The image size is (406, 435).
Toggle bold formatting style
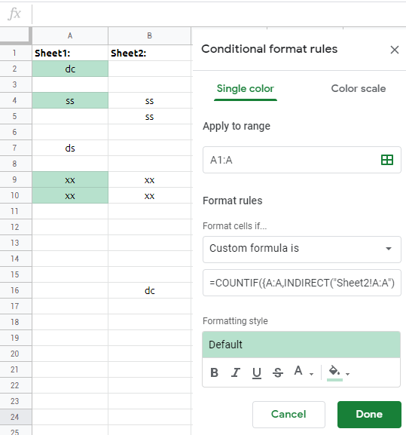(x=214, y=372)
